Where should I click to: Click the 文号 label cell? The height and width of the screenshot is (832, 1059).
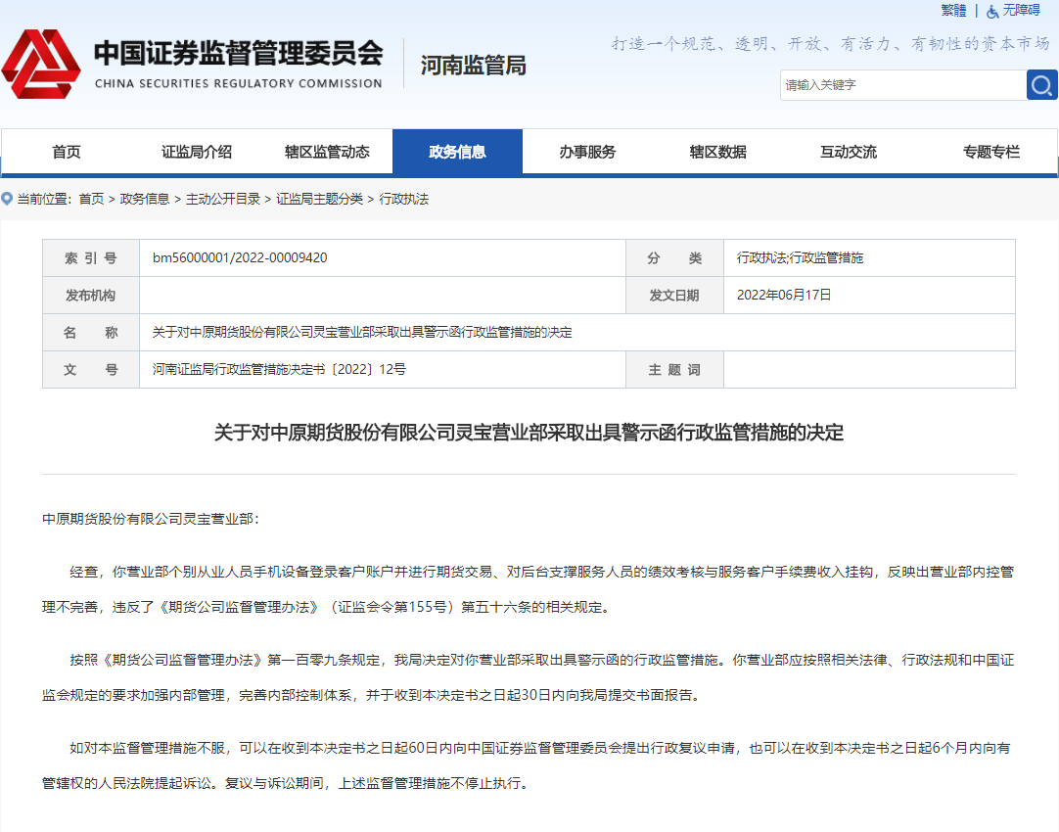(x=90, y=369)
